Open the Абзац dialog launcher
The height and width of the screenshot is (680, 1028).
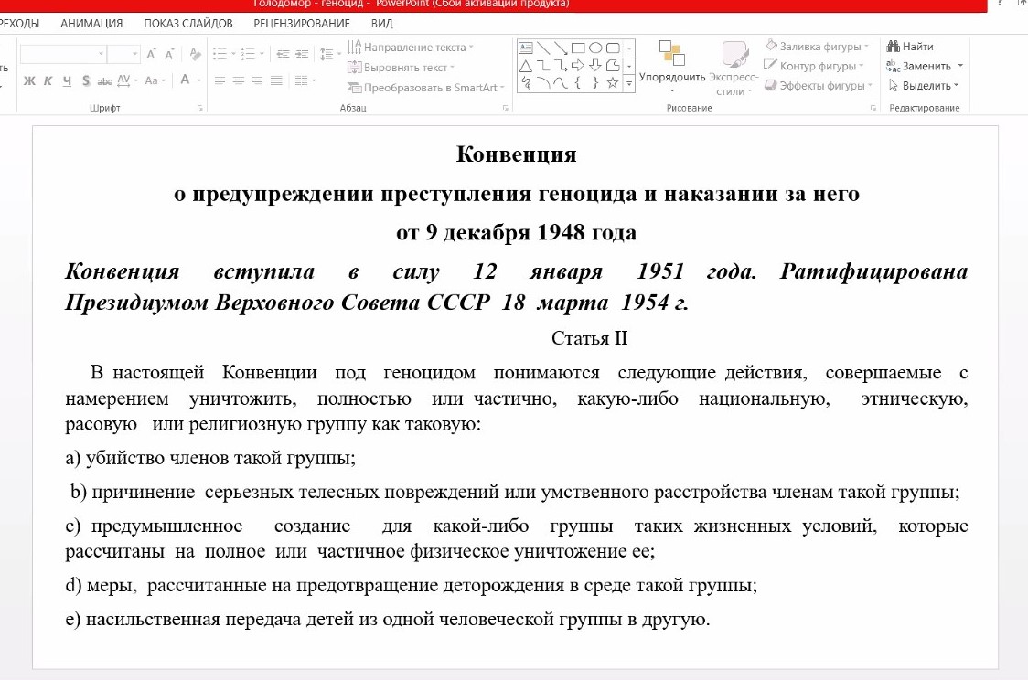(x=506, y=108)
